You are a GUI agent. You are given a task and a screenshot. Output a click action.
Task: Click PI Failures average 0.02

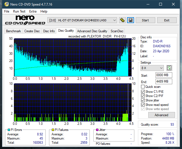click(84, 134)
